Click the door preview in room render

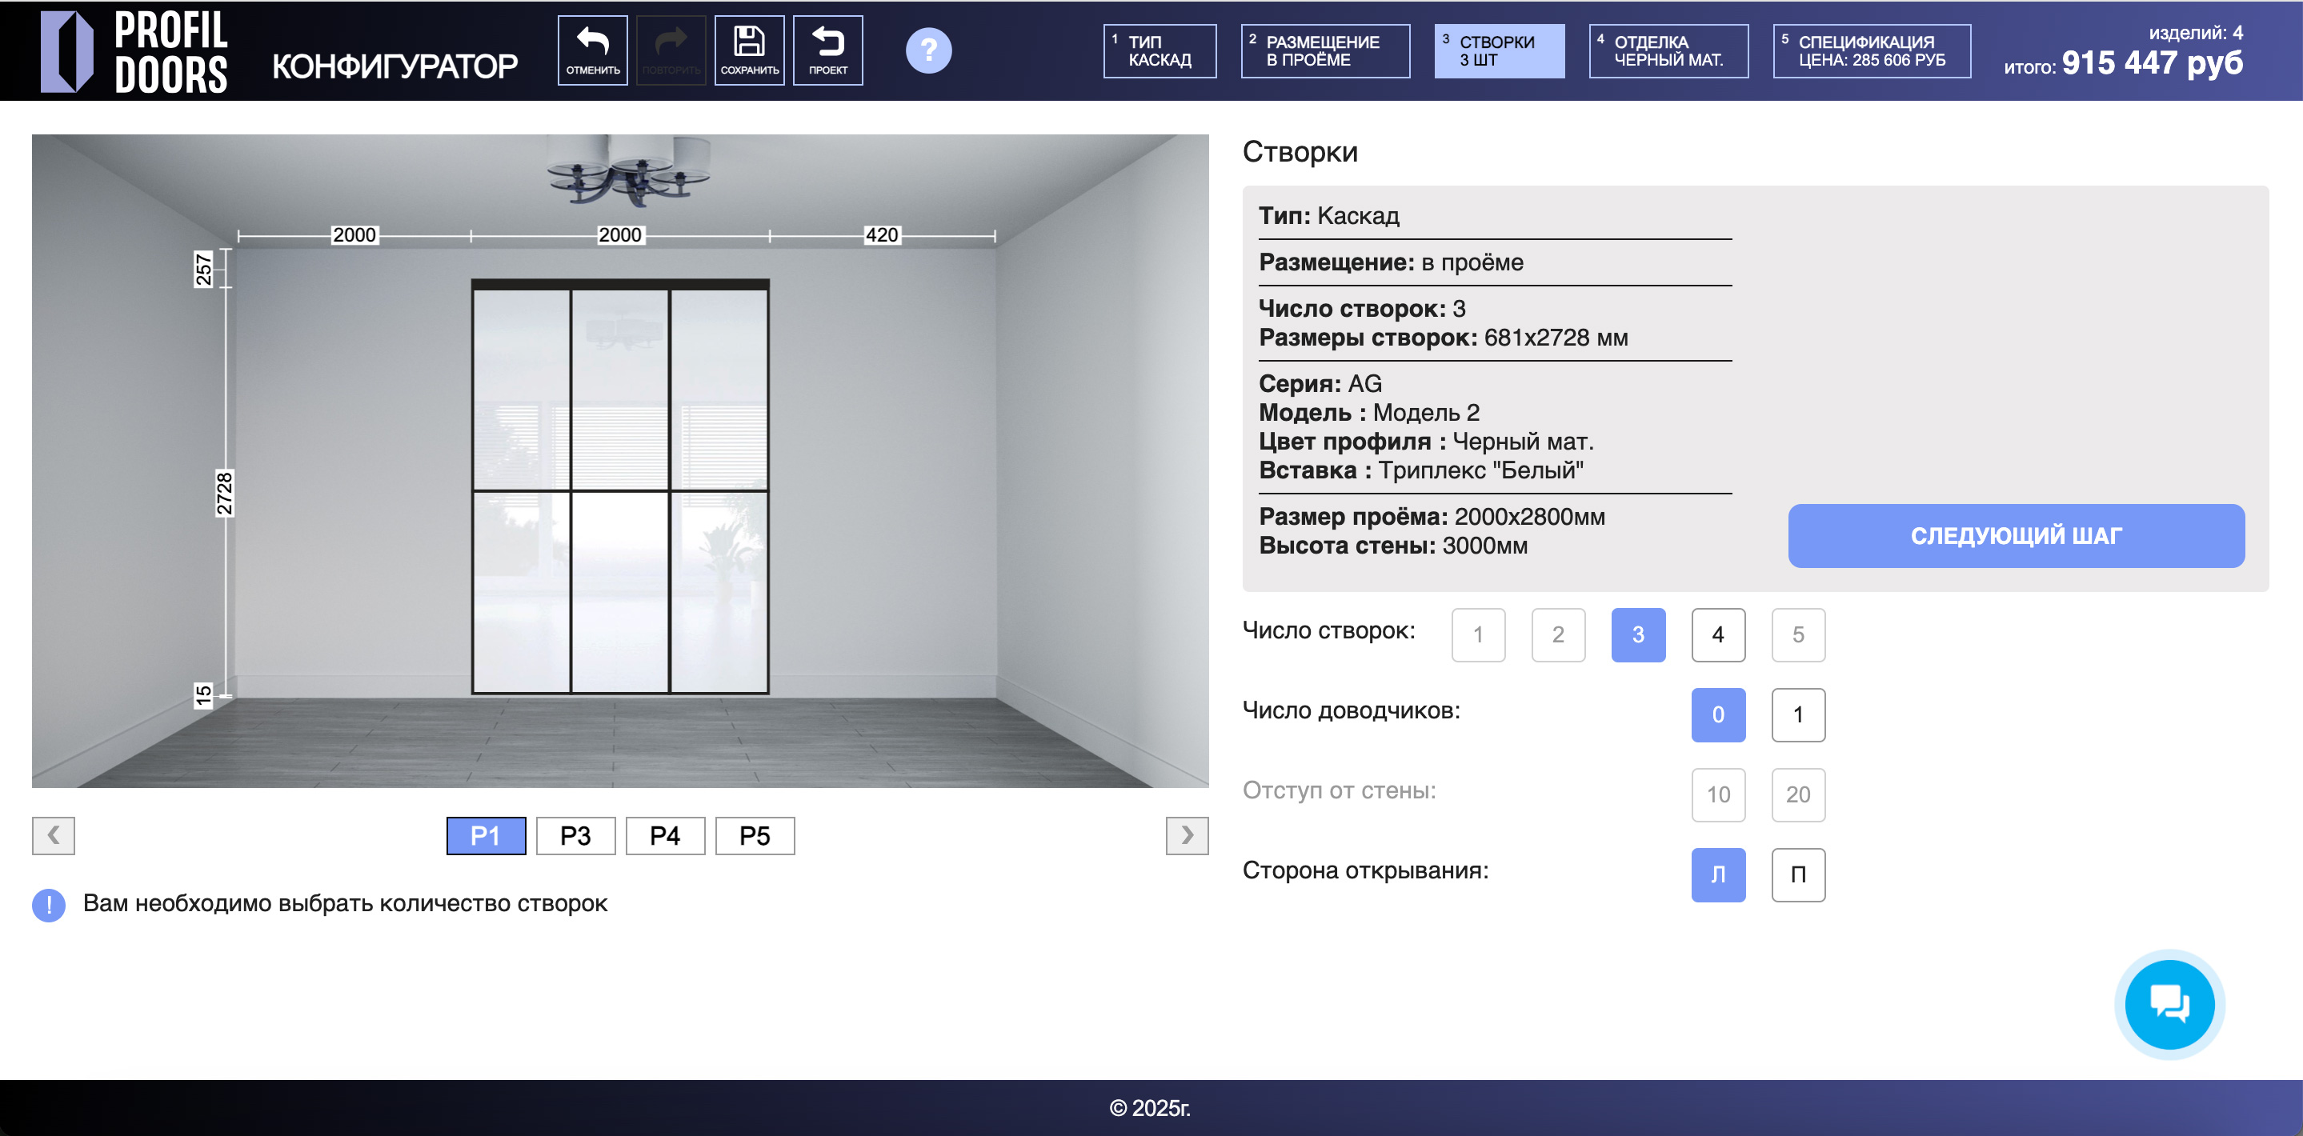619,487
